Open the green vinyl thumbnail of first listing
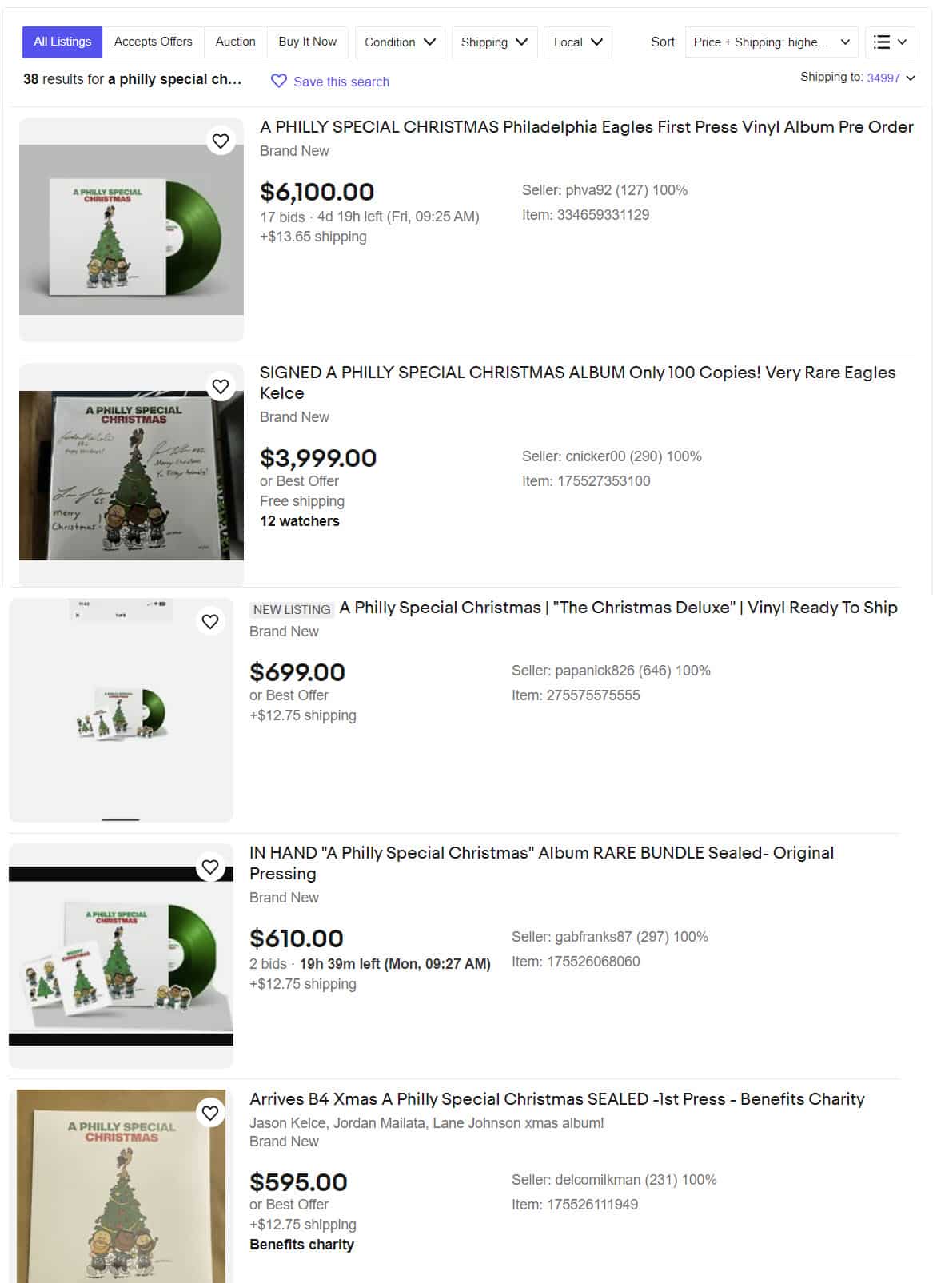Image resolution: width=933 pixels, height=1283 pixels. point(131,229)
